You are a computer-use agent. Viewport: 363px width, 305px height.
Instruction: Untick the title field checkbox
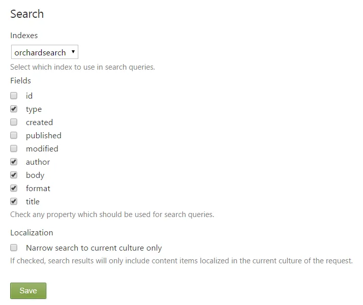(x=14, y=201)
